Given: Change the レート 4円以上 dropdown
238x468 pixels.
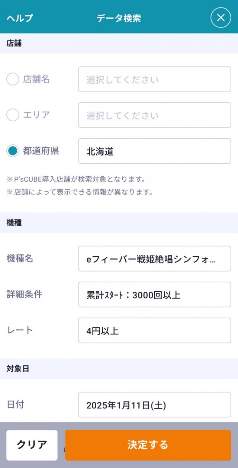Looking at the screenshot, I should [x=154, y=330].
